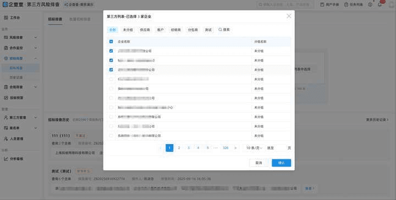The width and height of the screenshot is (396, 200).
Task: Click the 黑名单 sidebar icon
Action: pos(6,128)
